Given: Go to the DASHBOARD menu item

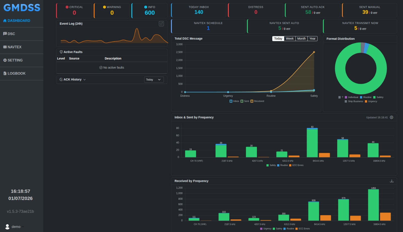Looking at the screenshot, I should pyautogui.click(x=22, y=21).
